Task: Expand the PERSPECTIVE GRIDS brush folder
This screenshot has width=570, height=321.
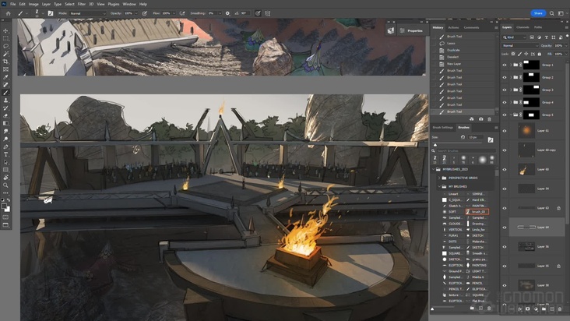Action: point(439,178)
